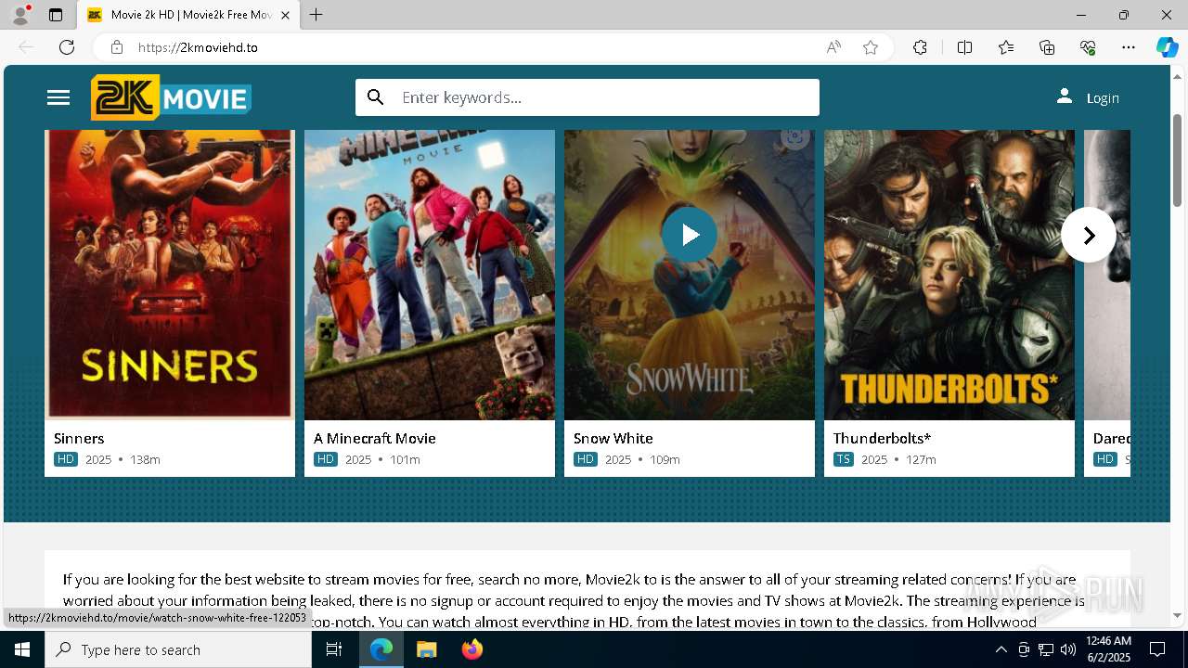Open the Thunderbolts* title link
The height and width of the screenshot is (668, 1188).
[x=882, y=438]
